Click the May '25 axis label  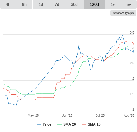[x=33, y=115]
